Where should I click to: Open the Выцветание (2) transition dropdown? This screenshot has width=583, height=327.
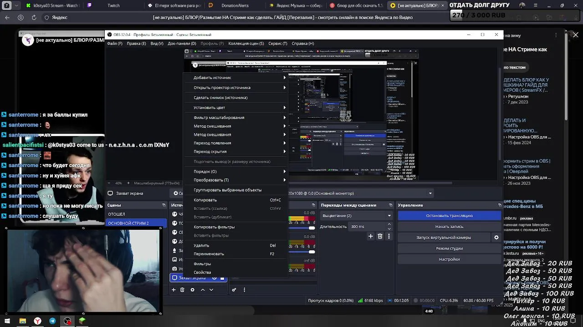tap(356, 216)
